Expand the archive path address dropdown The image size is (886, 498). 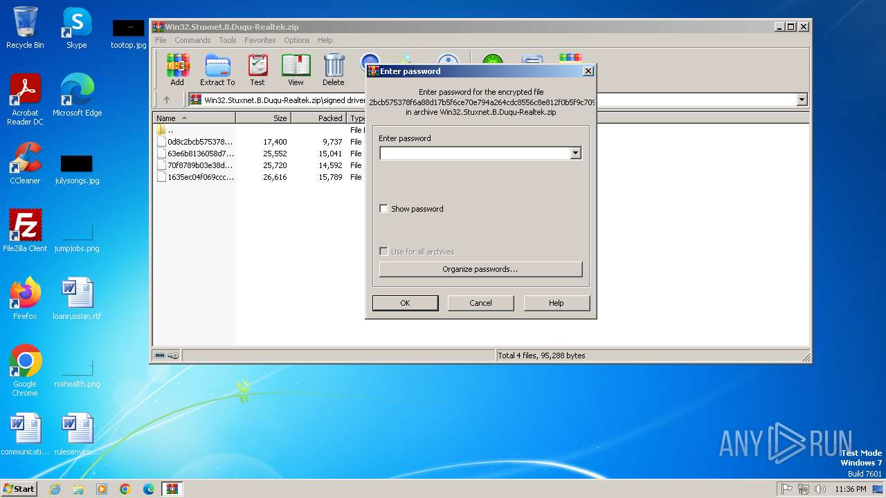pos(802,100)
